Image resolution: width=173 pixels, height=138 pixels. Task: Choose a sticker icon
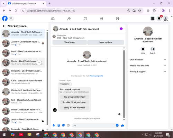(x=63, y=125)
